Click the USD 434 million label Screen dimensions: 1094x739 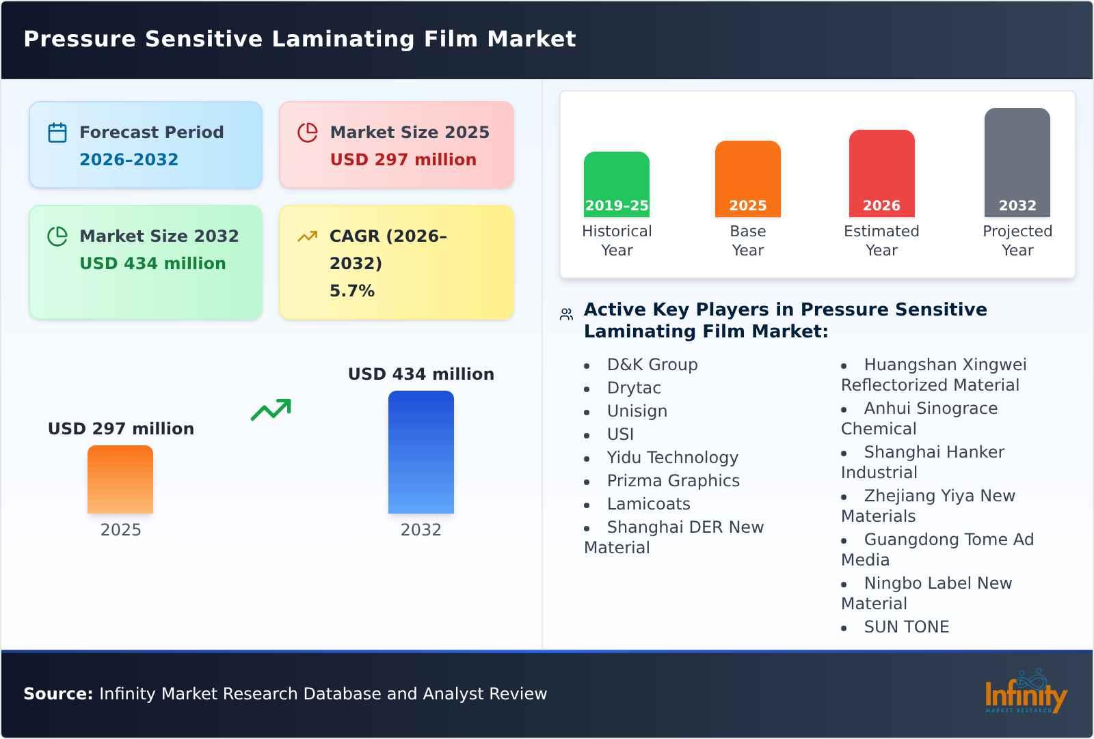pos(421,374)
